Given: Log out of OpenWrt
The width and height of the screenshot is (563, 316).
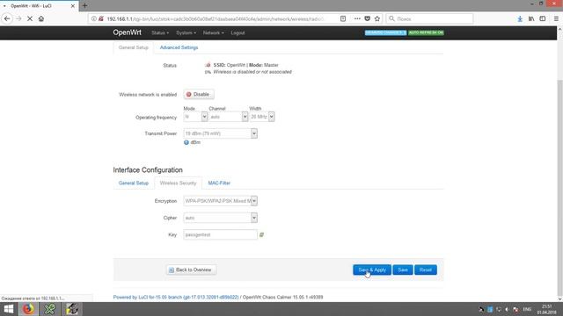Looking at the screenshot, I should [x=238, y=32].
